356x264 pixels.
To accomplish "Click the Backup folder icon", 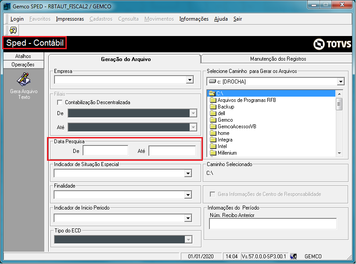I will (213, 107).
